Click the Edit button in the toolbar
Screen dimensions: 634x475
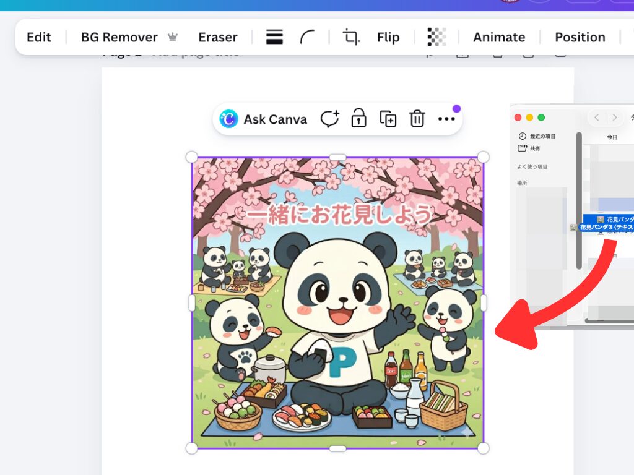coord(38,37)
